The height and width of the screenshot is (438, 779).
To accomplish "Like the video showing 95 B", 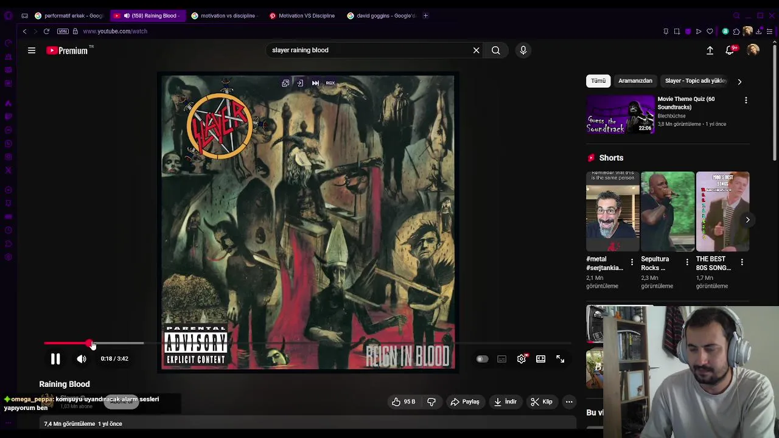I will coord(403,401).
